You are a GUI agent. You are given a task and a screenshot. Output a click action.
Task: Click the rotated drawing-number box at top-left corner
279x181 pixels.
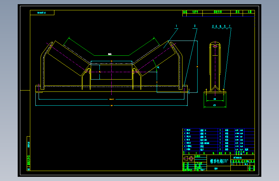point(42,13)
